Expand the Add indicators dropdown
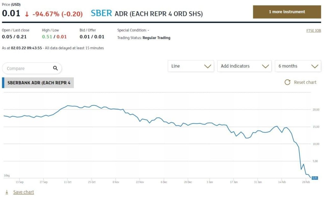 click(x=244, y=66)
